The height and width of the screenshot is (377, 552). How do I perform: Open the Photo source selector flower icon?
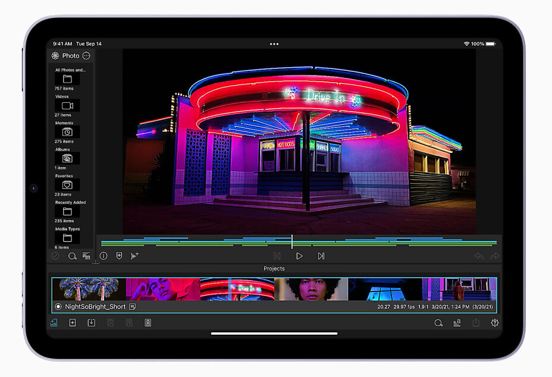tap(55, 56)
